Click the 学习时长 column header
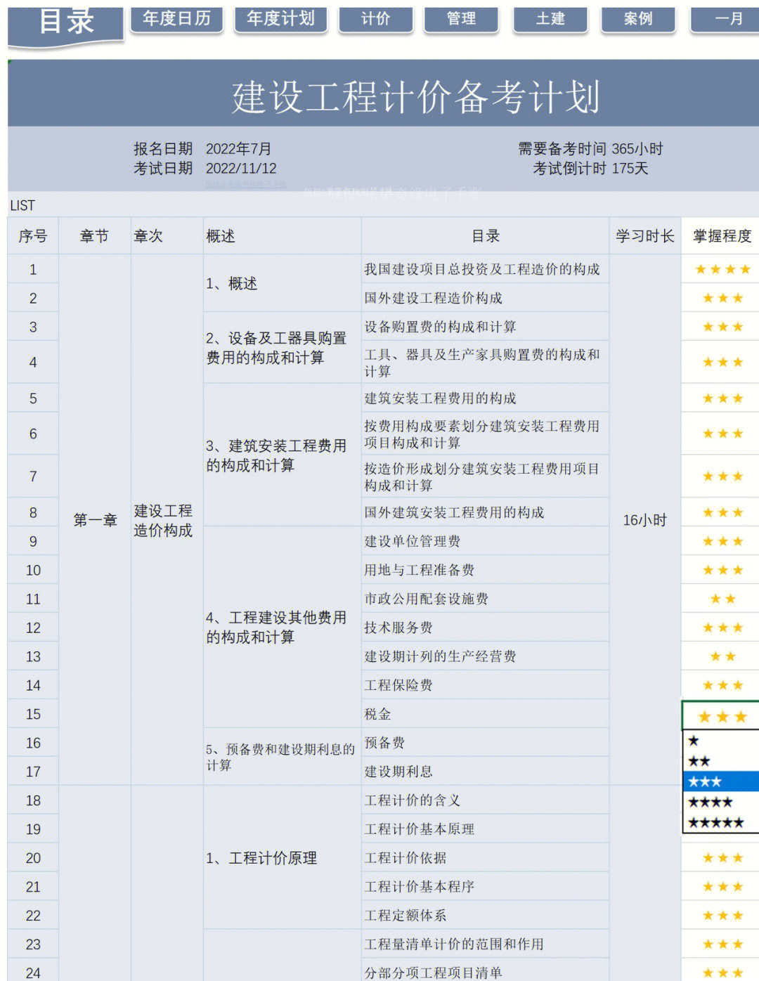Screen dimensions: 759x981 click(645, 236)
